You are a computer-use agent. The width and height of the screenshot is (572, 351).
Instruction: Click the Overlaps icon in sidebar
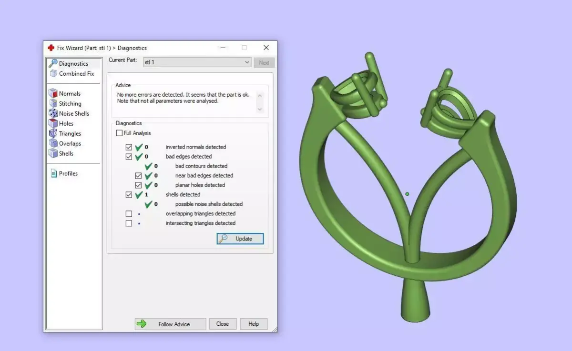point(53,143)
